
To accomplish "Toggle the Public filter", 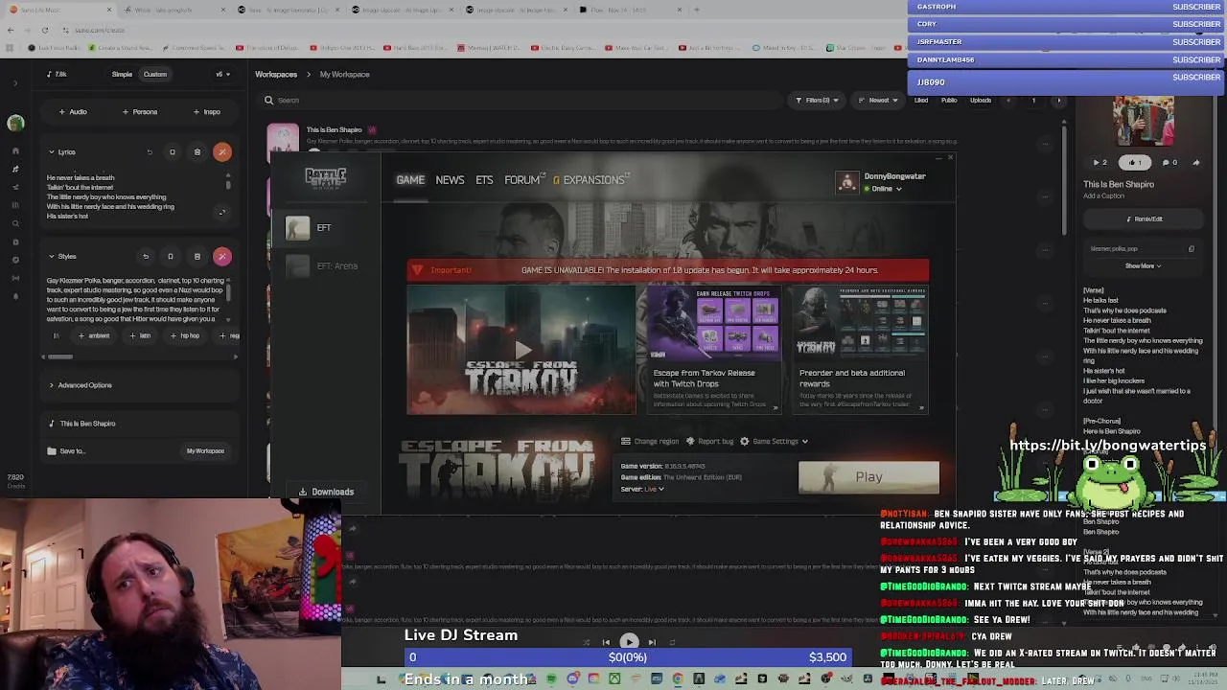I will click(x=949, y=101).
